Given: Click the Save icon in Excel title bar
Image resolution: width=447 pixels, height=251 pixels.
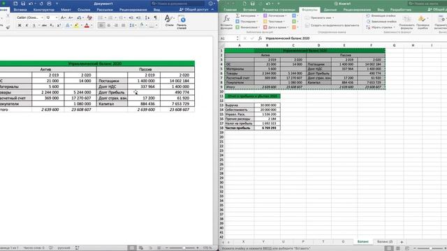Looking at the screenshot, I should tap(253, 3).
